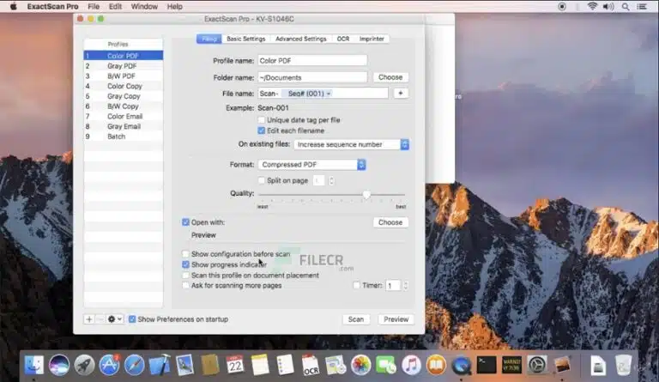The height and width of the screenshot is (382, 659).
Task: Open iBooks orange icon in Dock
Action: click(436, 364)
